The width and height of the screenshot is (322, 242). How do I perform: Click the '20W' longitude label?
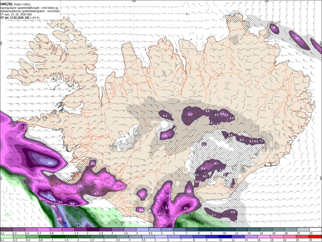134,1
